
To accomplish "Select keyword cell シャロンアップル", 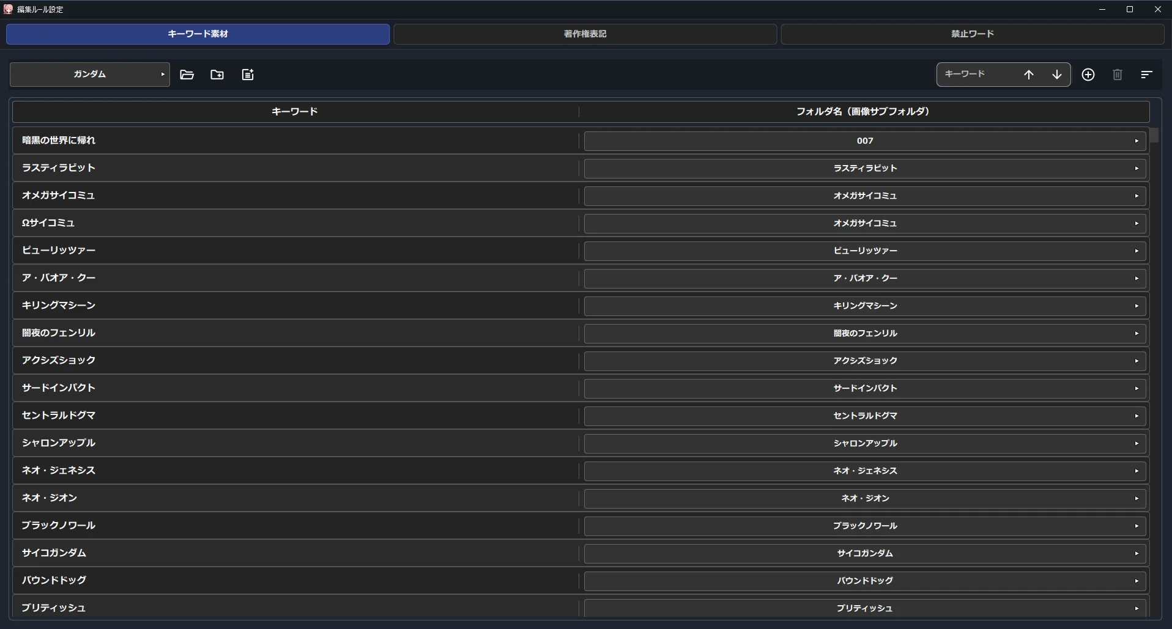I will pos(295,443).
